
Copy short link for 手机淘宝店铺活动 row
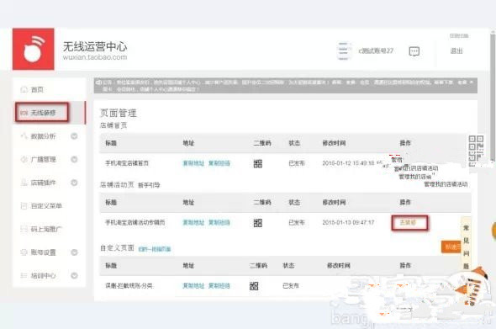click(x=219, y=223)
